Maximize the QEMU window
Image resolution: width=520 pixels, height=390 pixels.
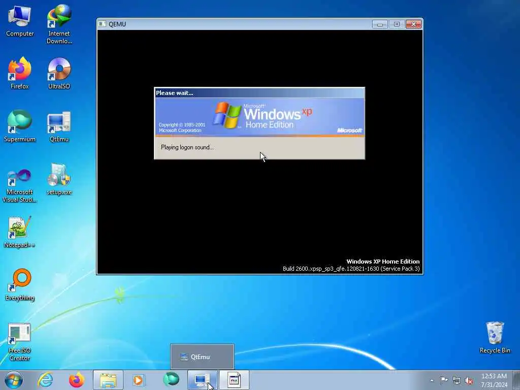(x=397, y=24)
